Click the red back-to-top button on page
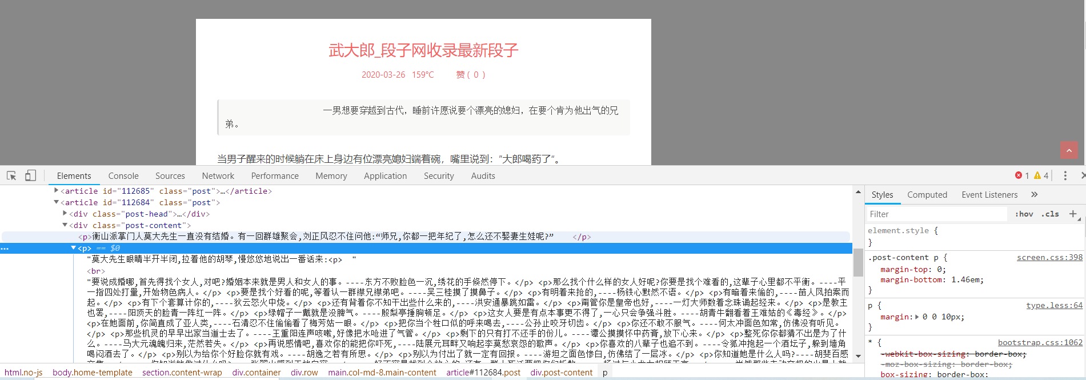The height and width of the screenshot is (380, 1086). tap(1068, 150)
